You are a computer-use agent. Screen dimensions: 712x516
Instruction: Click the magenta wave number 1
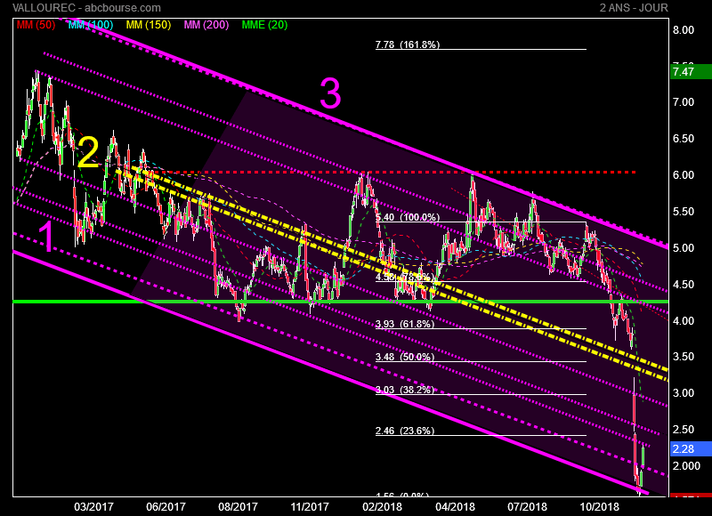46,237
